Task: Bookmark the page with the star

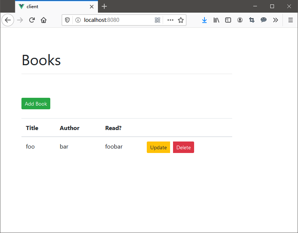Action: coord(181,20)
